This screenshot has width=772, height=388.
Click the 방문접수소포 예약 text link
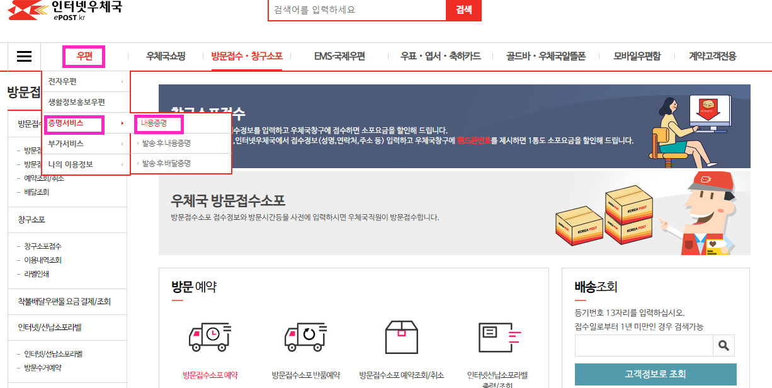tap(210, 375)
